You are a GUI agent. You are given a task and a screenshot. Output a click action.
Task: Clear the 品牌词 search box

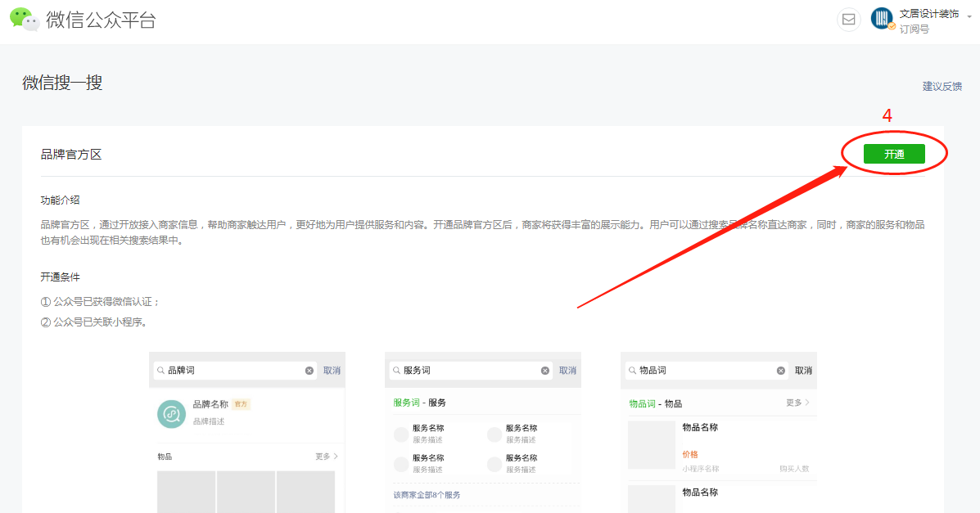tap(309, 371)
